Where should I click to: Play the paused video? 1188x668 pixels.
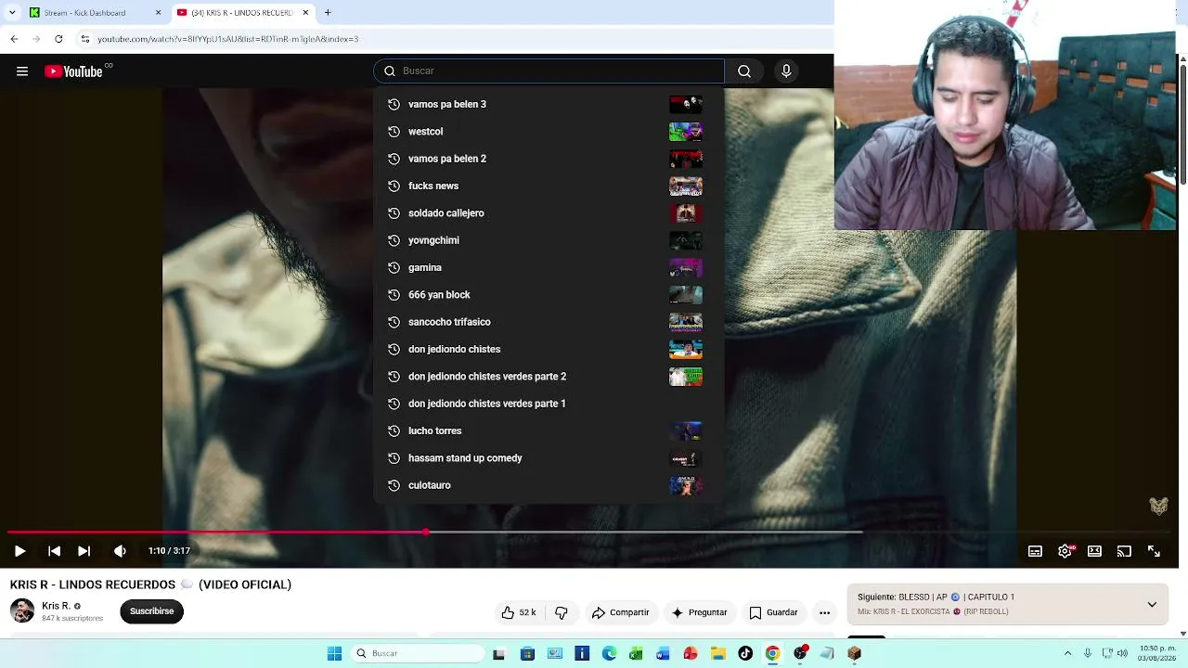(19, 551)
